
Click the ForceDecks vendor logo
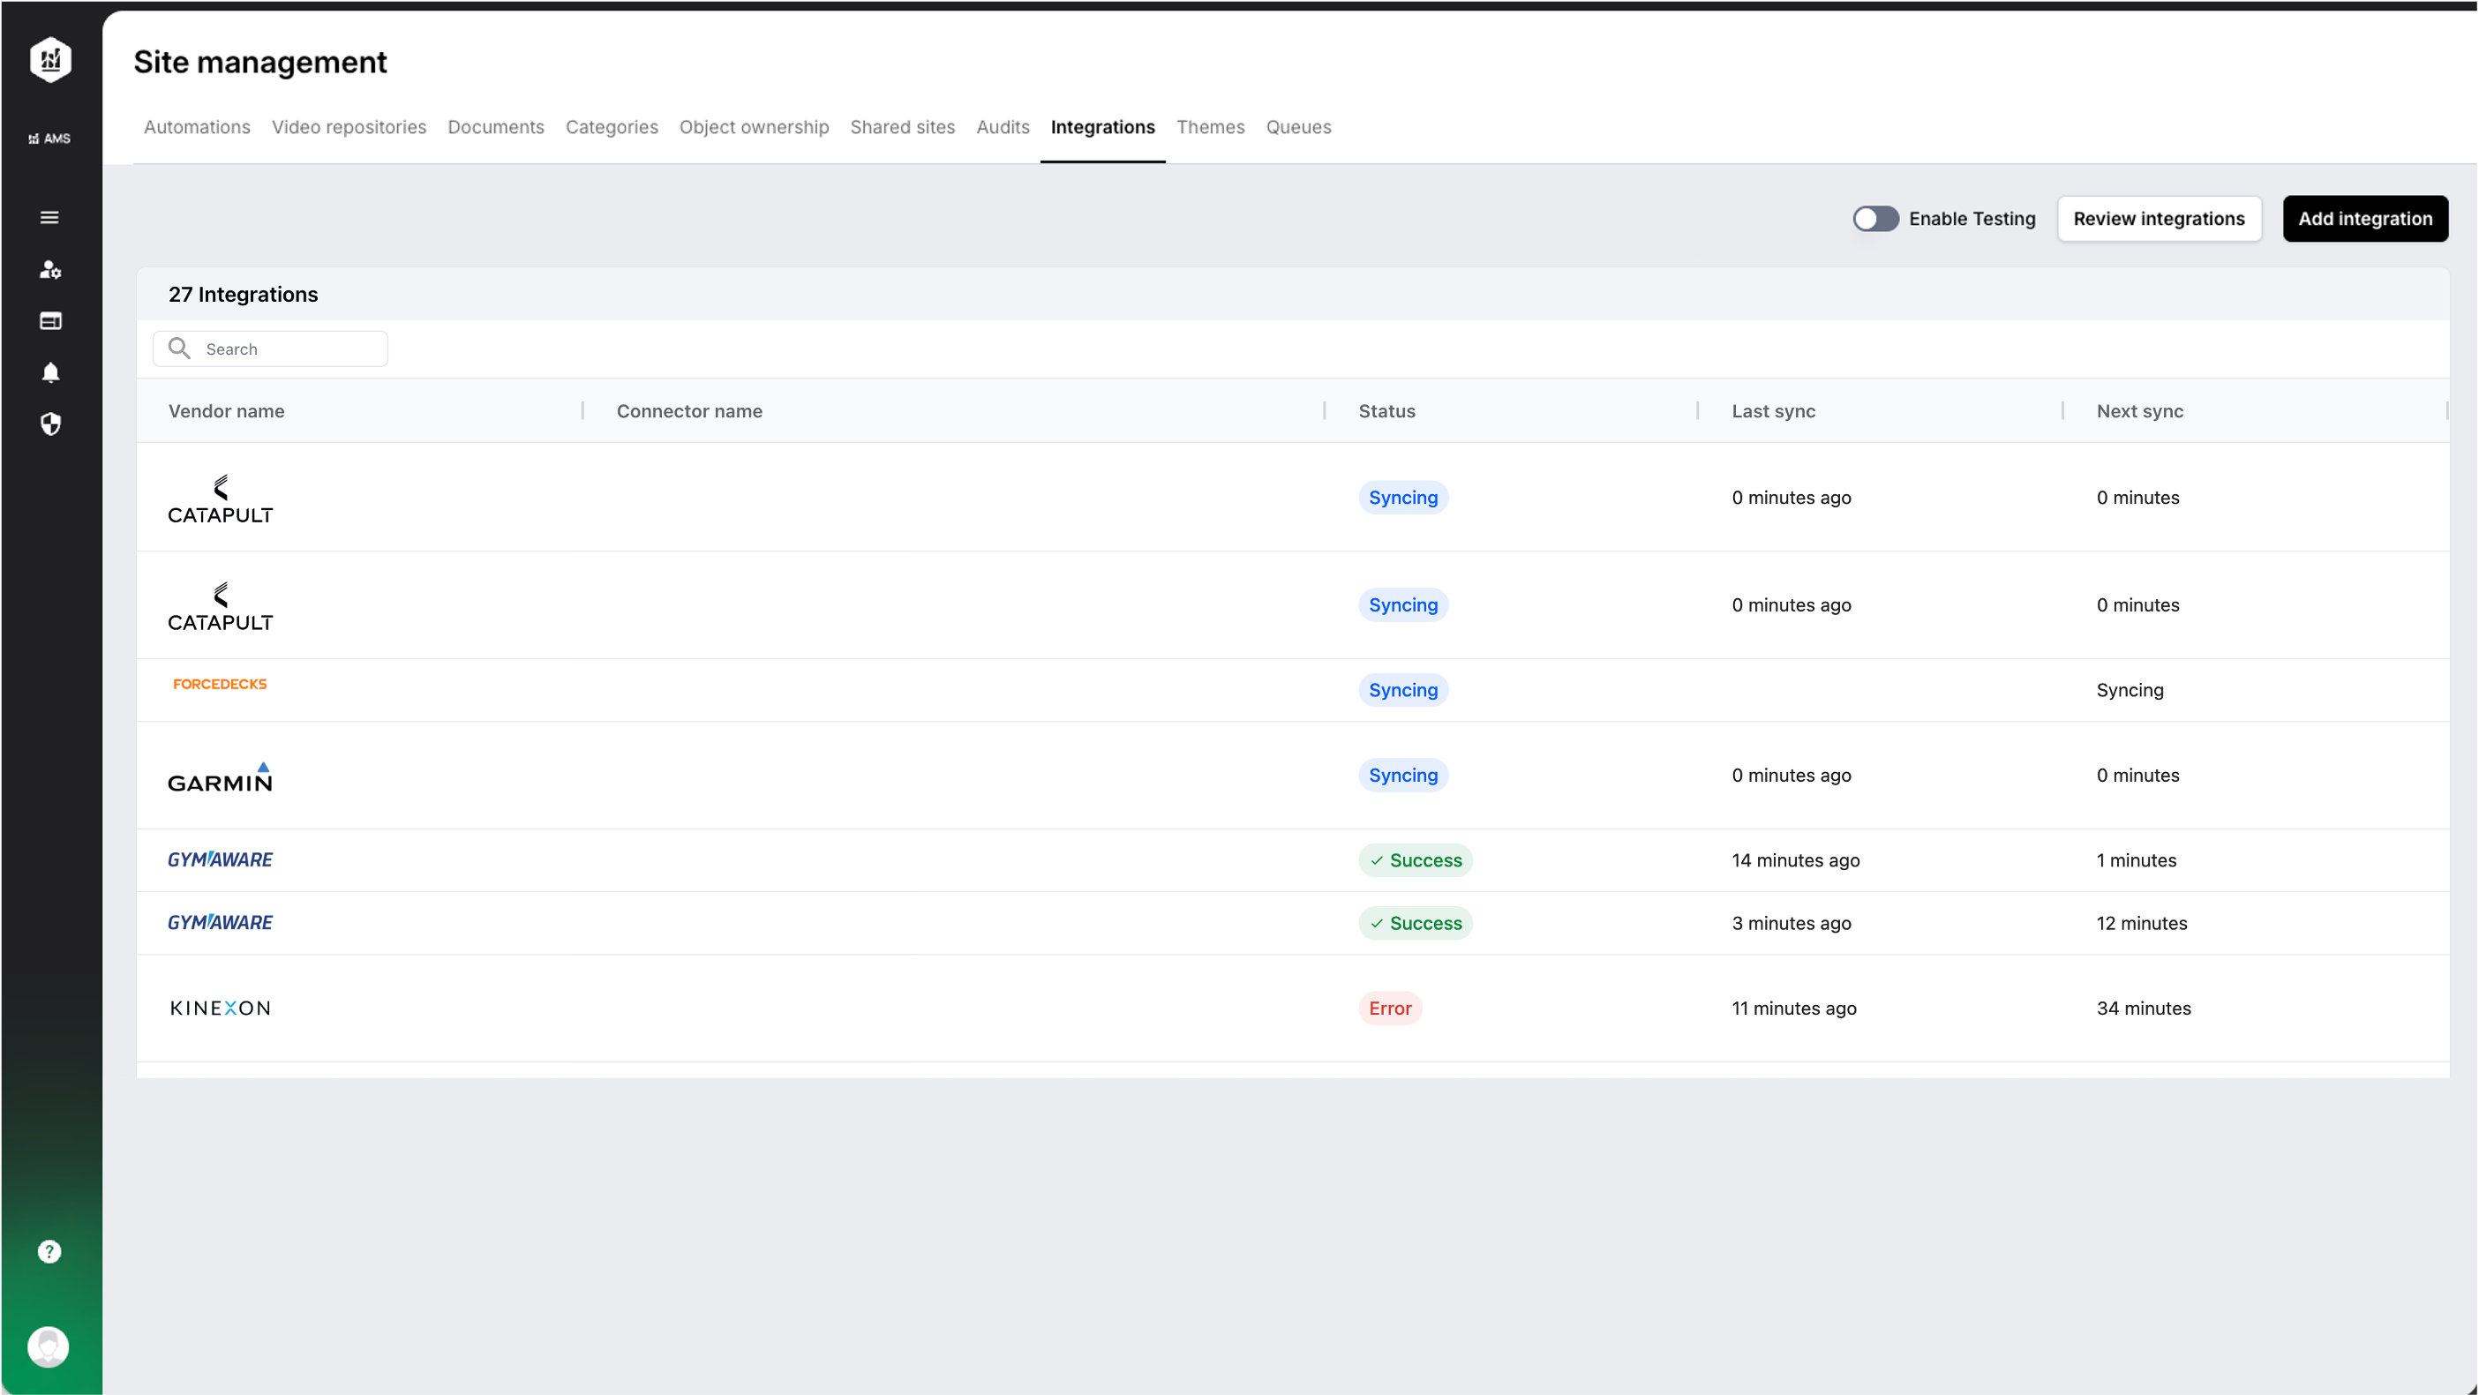(x=220, y=684)
